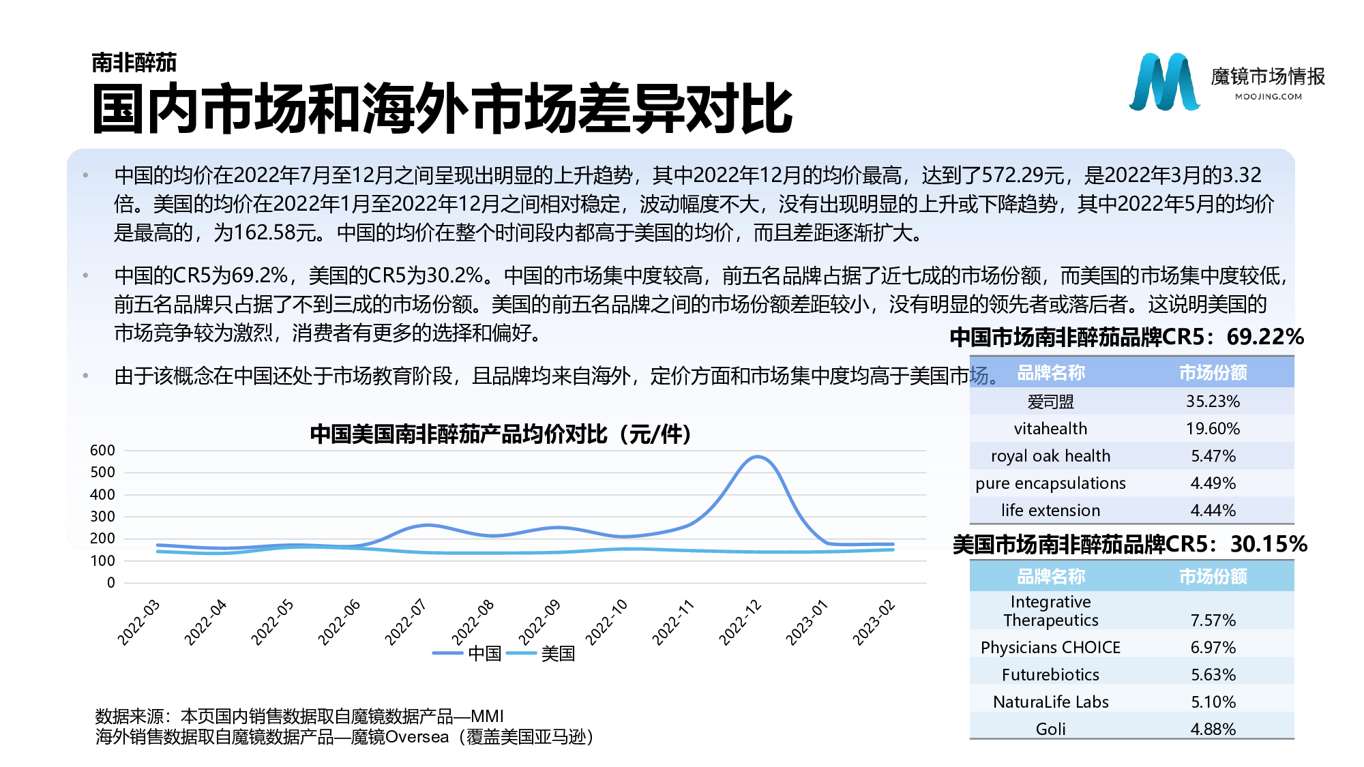
Task: Click the 中国 legend line marker
Action: (447, 653)
